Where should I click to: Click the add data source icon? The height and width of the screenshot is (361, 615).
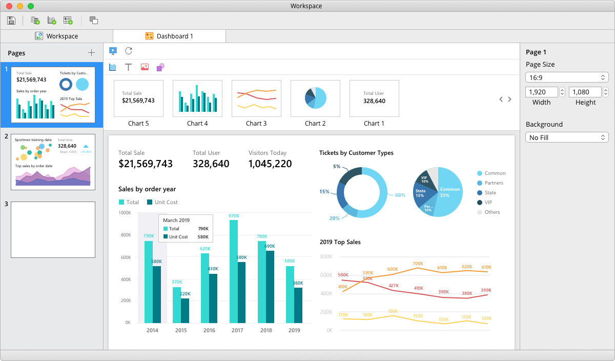[35, 21]
